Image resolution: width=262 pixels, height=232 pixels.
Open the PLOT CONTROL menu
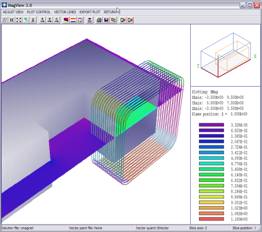[39, 12]
